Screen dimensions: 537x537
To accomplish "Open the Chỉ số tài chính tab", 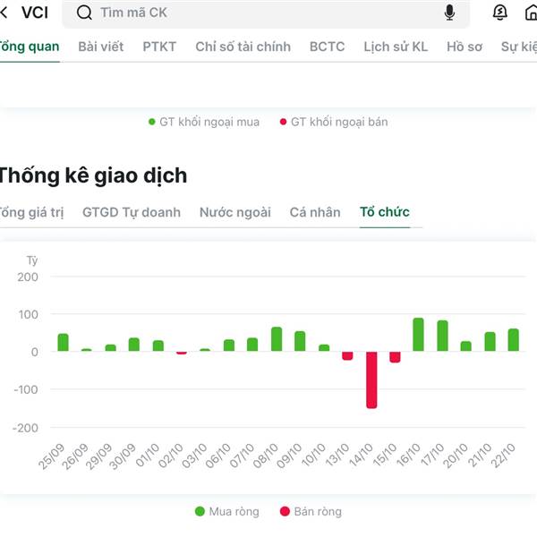I will point(243,47).
